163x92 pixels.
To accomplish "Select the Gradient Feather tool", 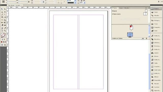I will (5, 25).
